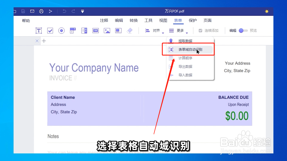
Task: Click the $0.00 amount
Action: pyautogui.click(x=237, y=116)
